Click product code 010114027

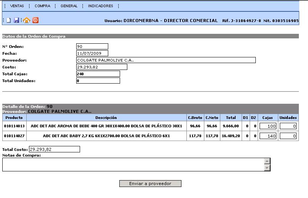(14, 136)
